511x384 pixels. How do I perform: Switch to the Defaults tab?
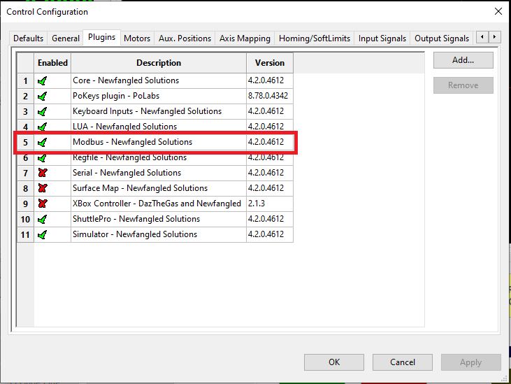pyautogui.click(x=29, y=38)
